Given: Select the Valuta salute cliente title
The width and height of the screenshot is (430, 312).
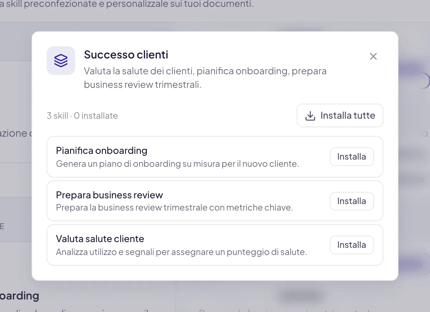Looking at the screenshot, I should 100,239.
